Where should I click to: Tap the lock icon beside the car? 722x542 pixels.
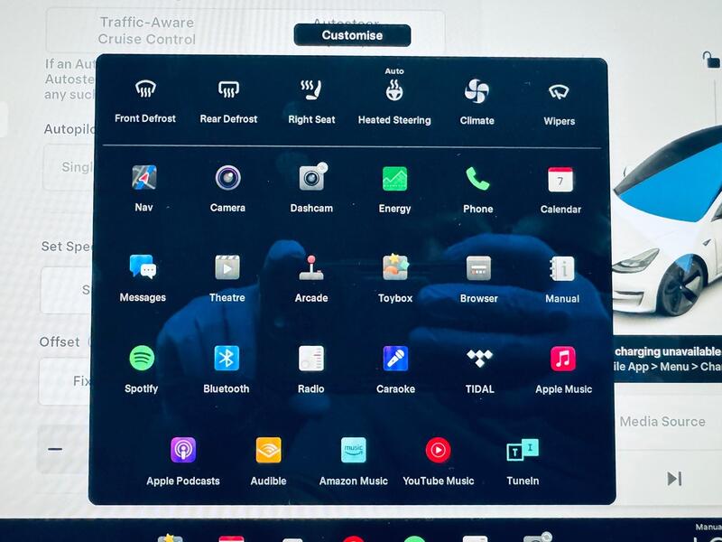coord(710,59)
